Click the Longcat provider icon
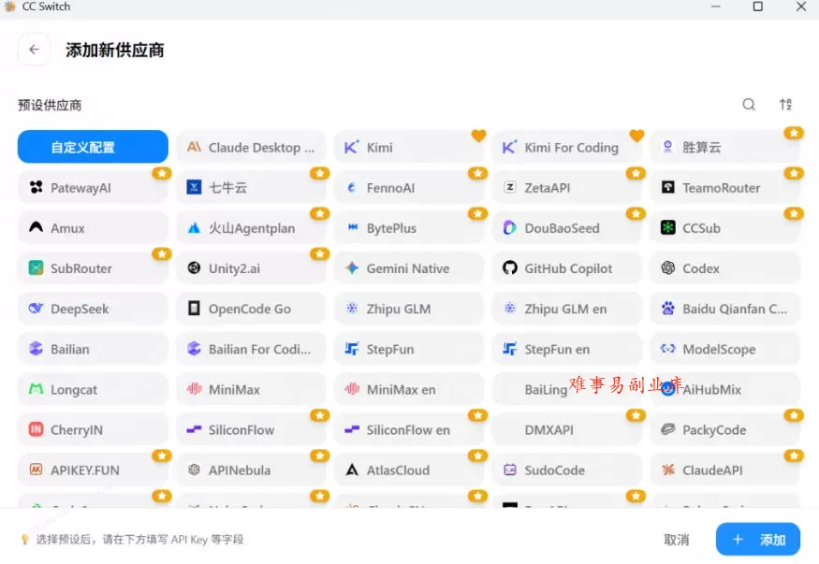This screenshot has width=819, height=564. [37, 389]
